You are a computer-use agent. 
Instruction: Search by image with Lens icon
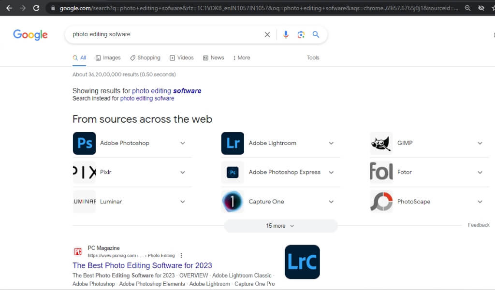(x=301, y=34)
